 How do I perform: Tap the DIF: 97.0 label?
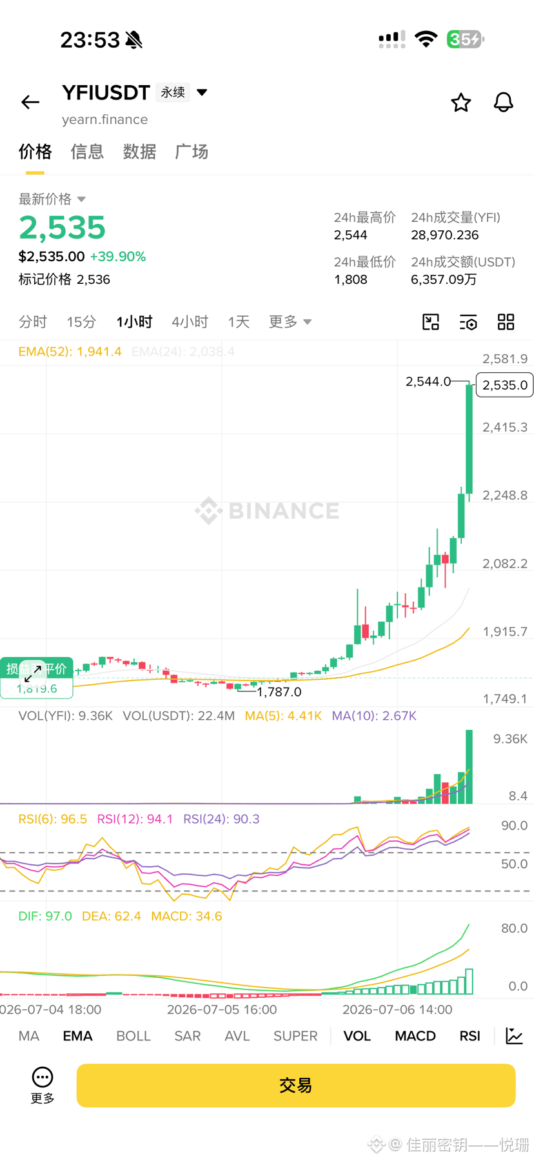pyautogui.click(x=45, y=917)
